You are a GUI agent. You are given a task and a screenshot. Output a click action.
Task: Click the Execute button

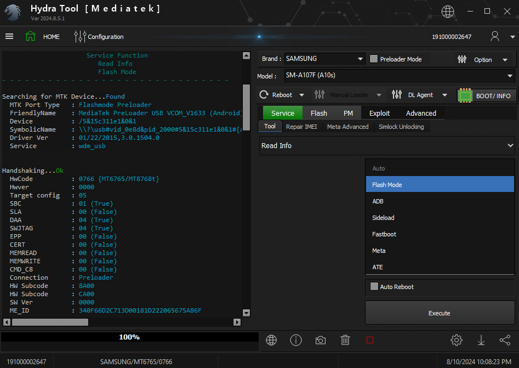(440, 313)
